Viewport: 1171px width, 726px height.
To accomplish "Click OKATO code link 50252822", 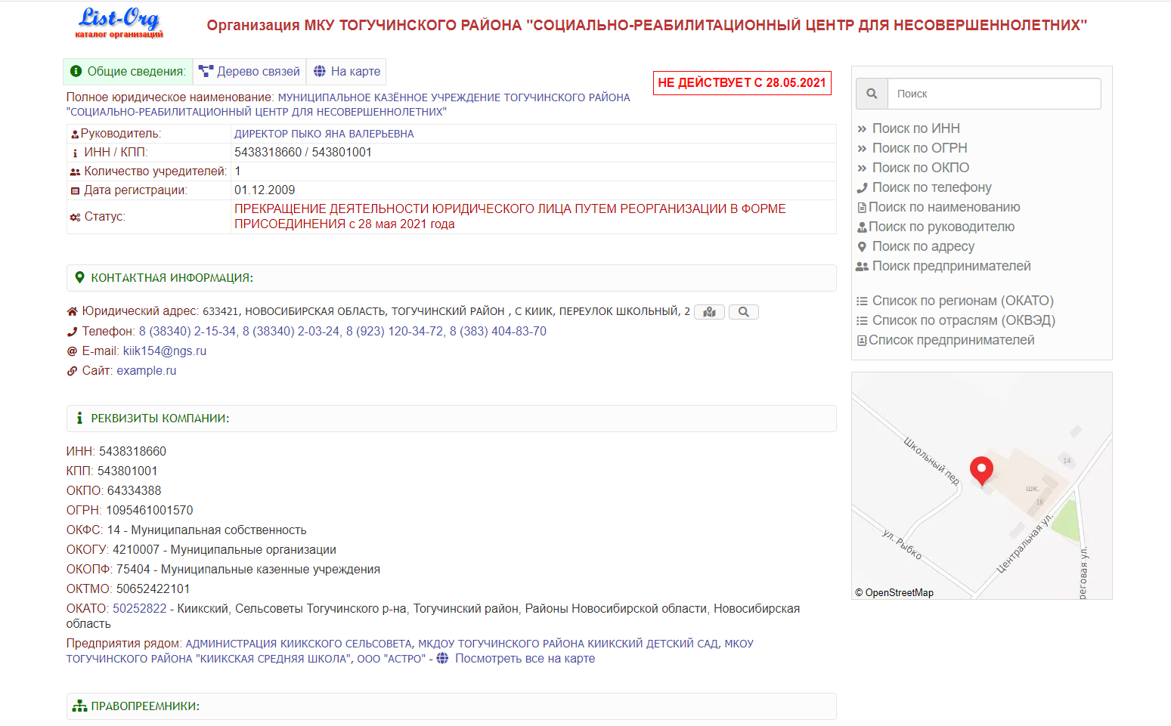I will tap(139, 609).
